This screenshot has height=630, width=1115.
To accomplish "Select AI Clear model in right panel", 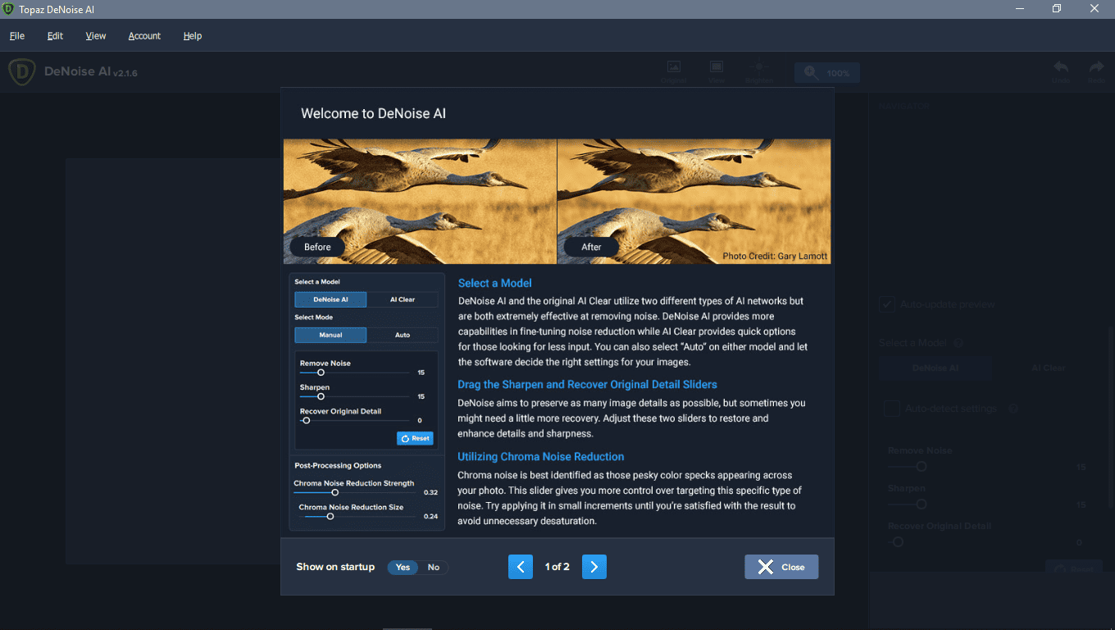I will pos(1049,368).
